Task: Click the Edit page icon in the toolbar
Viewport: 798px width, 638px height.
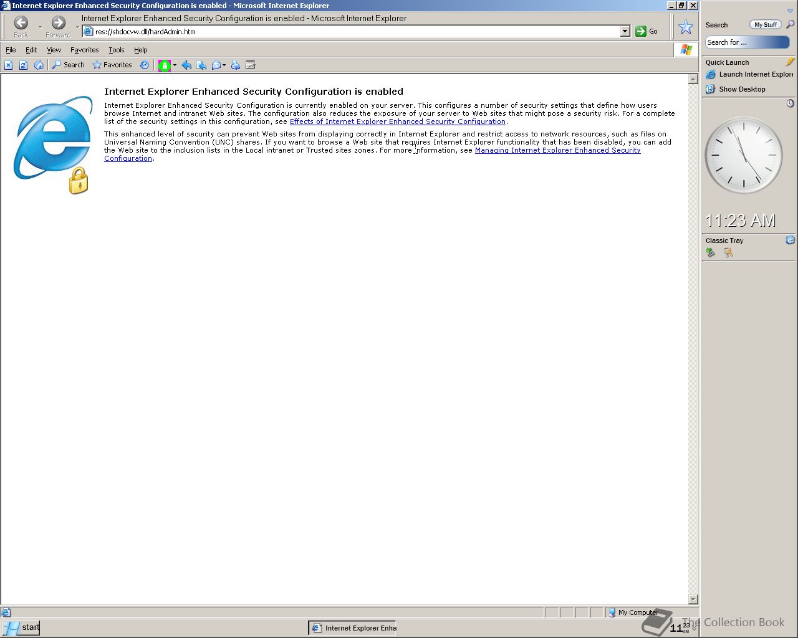Action: click(251, 65)
